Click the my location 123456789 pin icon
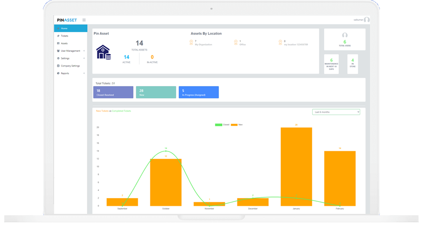Image resolution: width=424 pixels, height=239 pixels. pyautogui.click(x=280, y=43)
